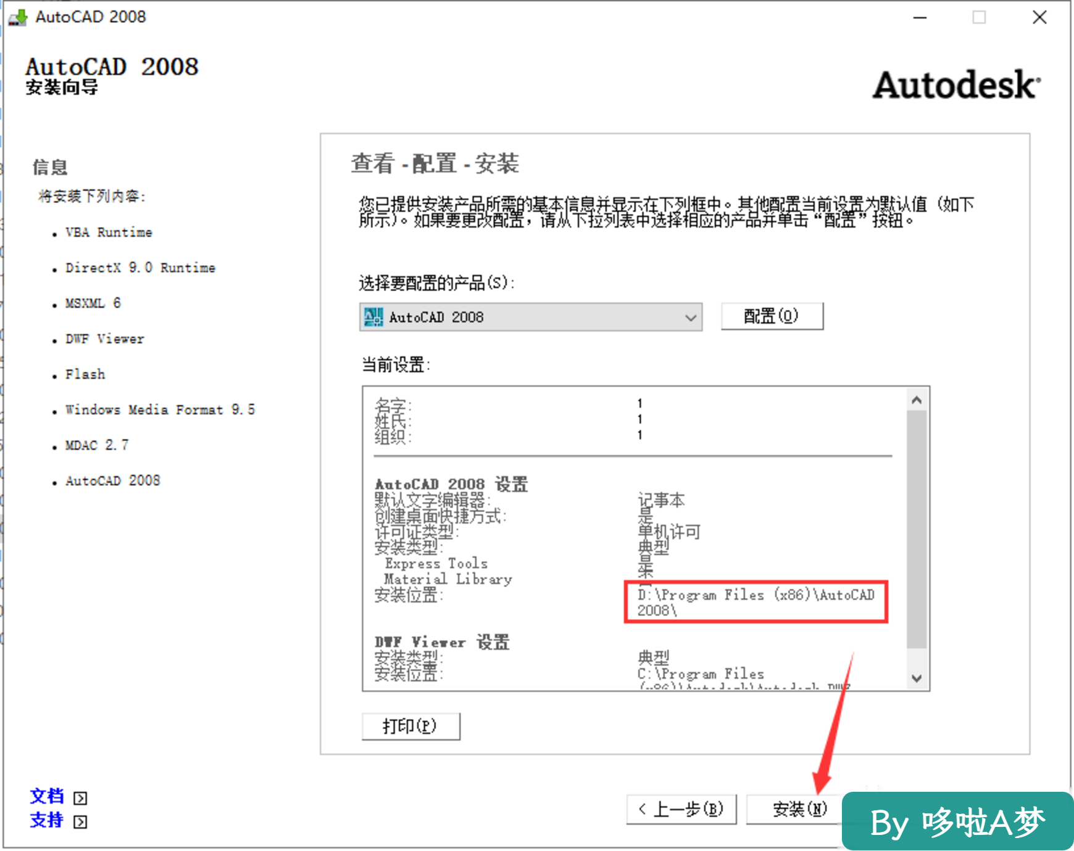Click the settings list scrollbar thumb

[x=917, y=529]
